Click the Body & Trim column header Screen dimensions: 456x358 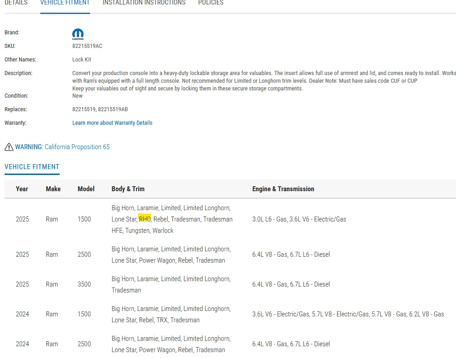(128, 189)
